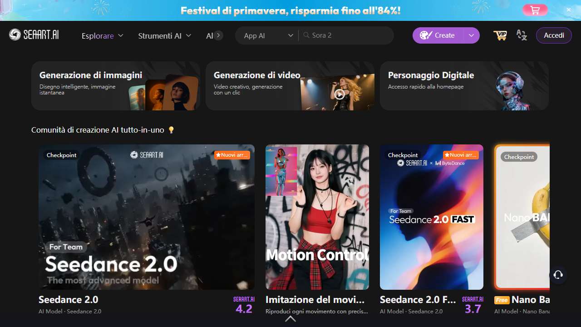Collapse panel using bottom up chevron
Viewport: 581px width, 327px height.
coord(290,319)
